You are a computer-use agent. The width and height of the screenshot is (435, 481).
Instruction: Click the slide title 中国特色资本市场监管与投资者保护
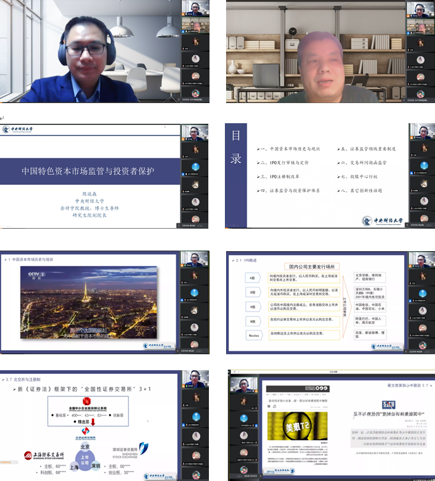coord(88,171)
